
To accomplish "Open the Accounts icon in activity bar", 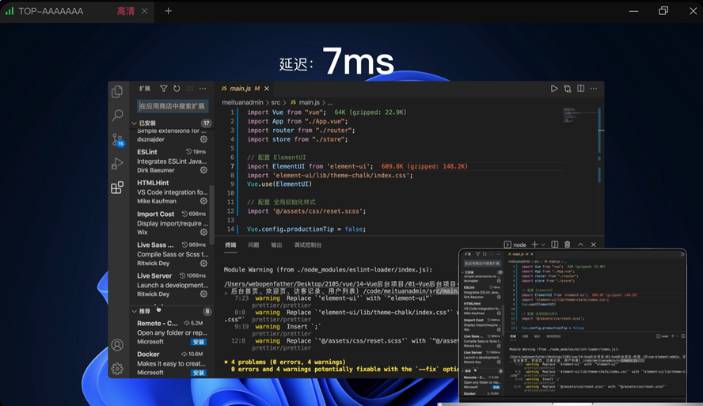I will (x=117, y=345).
